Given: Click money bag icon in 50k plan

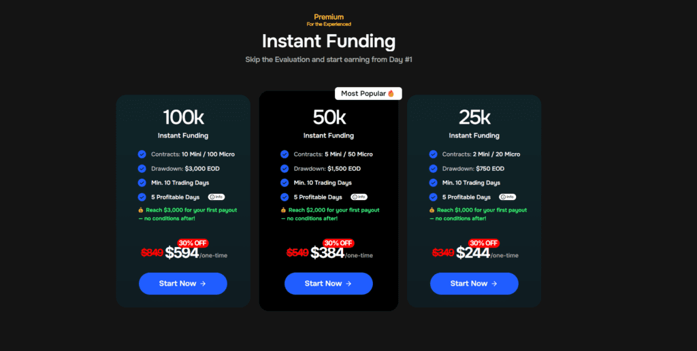Looking at the screenshot, I should pyautogui.click(x=283, y=210).
